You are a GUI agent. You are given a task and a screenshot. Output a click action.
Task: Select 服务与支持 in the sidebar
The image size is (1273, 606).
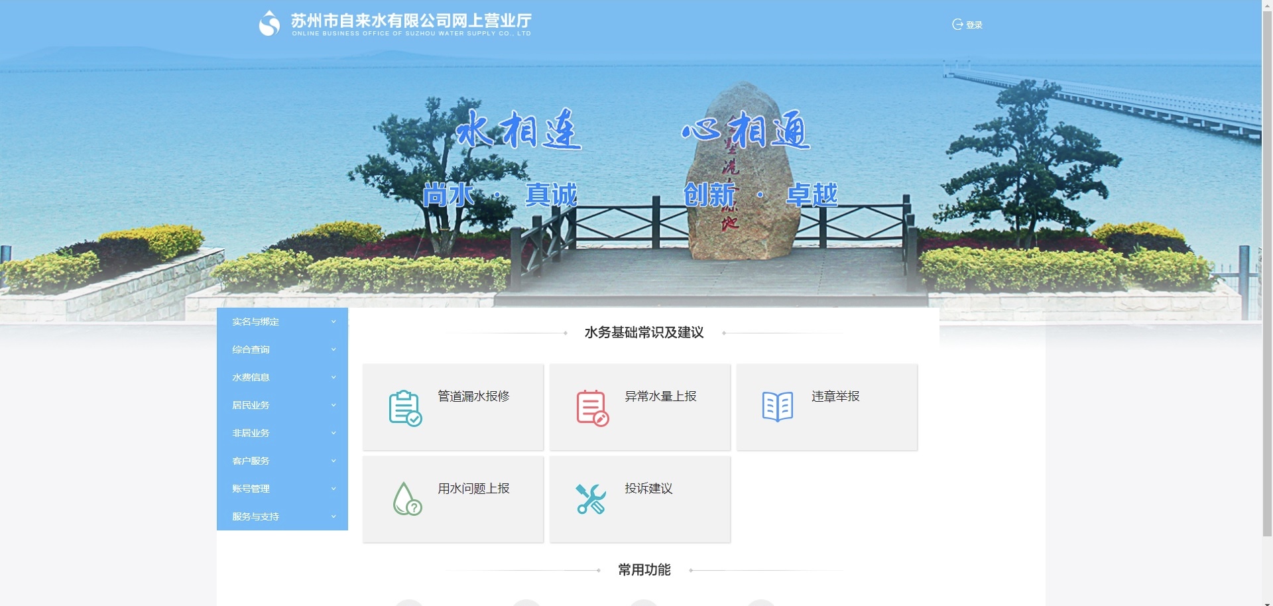tap(255, 516)
